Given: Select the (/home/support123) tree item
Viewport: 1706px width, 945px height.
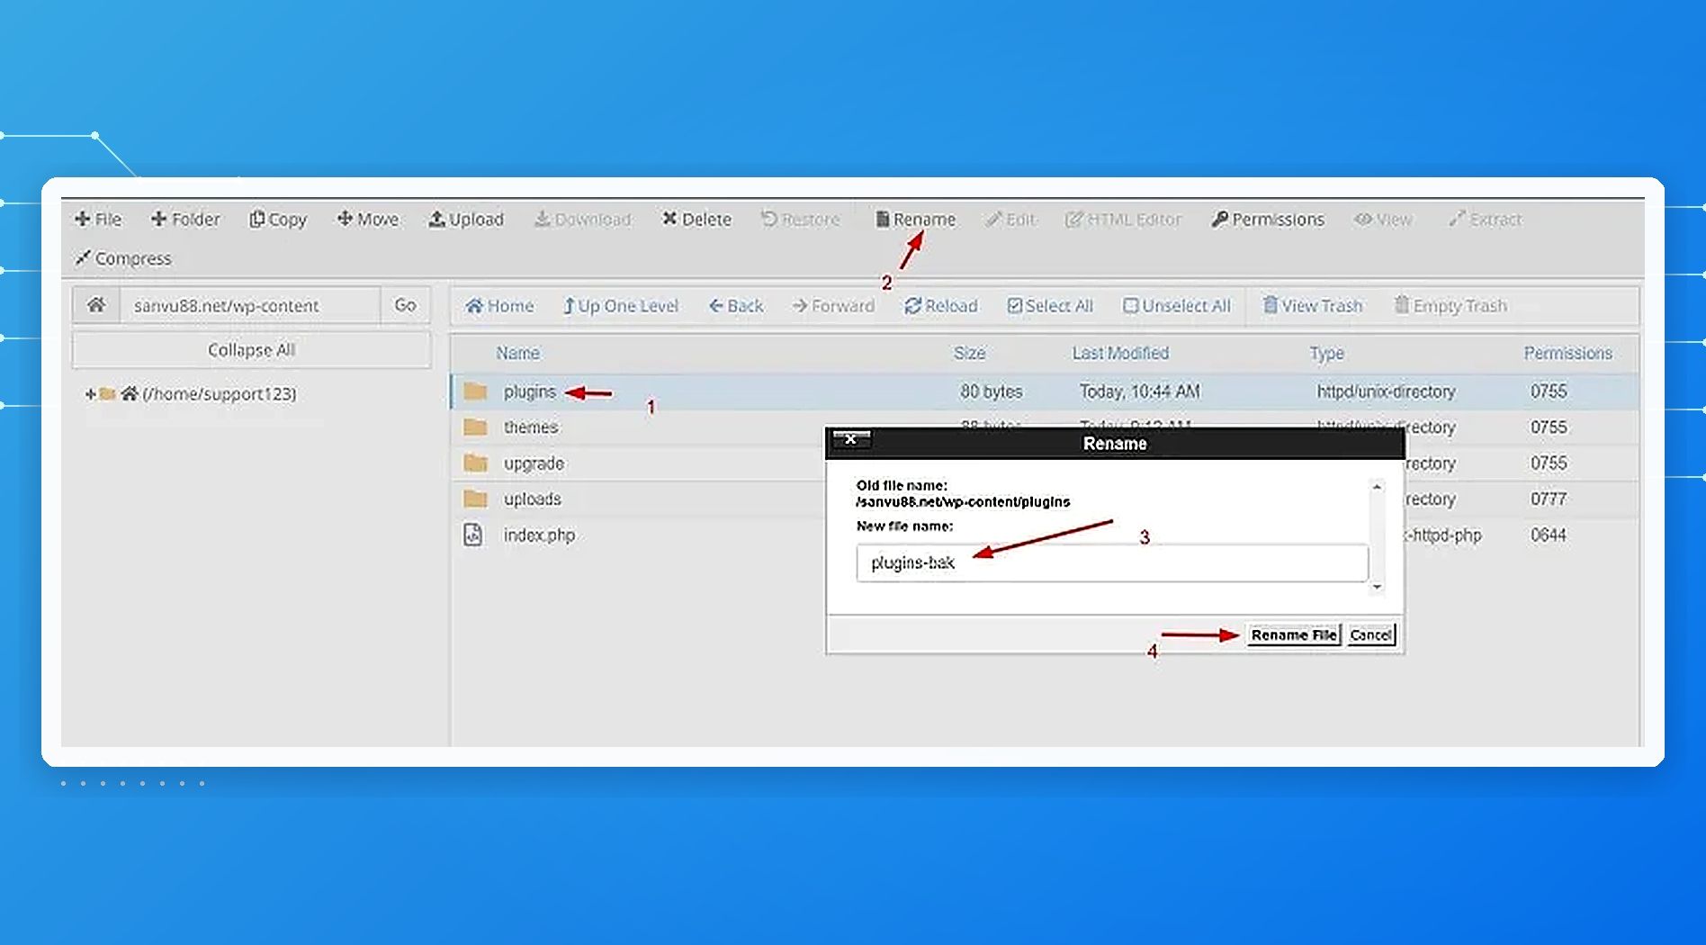Looking at the screenshot, I should 219,393.
